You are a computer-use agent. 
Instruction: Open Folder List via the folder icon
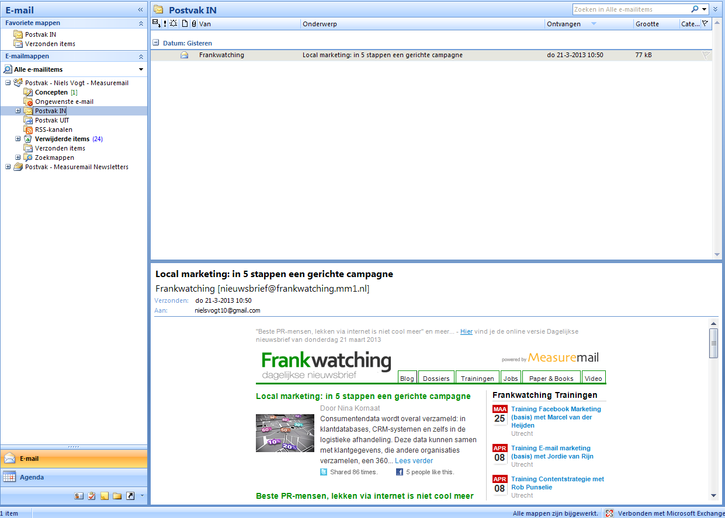117,496
